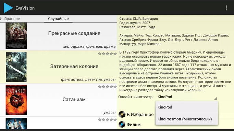Play the movie with Фильм button
This screenshot has width=234, height=131.
click(x=130, y=125)
